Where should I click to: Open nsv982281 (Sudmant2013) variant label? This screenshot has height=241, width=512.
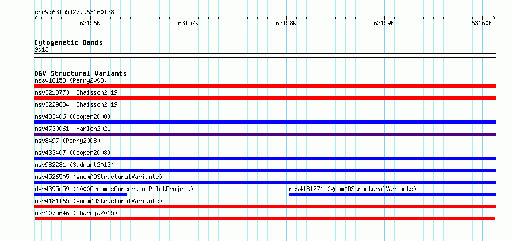[74, 165]
